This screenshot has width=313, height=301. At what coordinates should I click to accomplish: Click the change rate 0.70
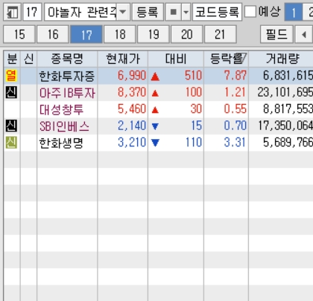[x=235, y=126]
